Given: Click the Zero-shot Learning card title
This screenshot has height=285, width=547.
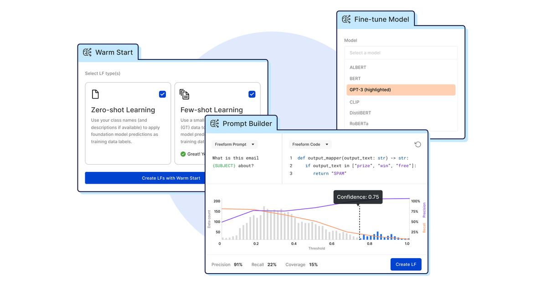Looking at the screenshot, I should tap(123, 110).
